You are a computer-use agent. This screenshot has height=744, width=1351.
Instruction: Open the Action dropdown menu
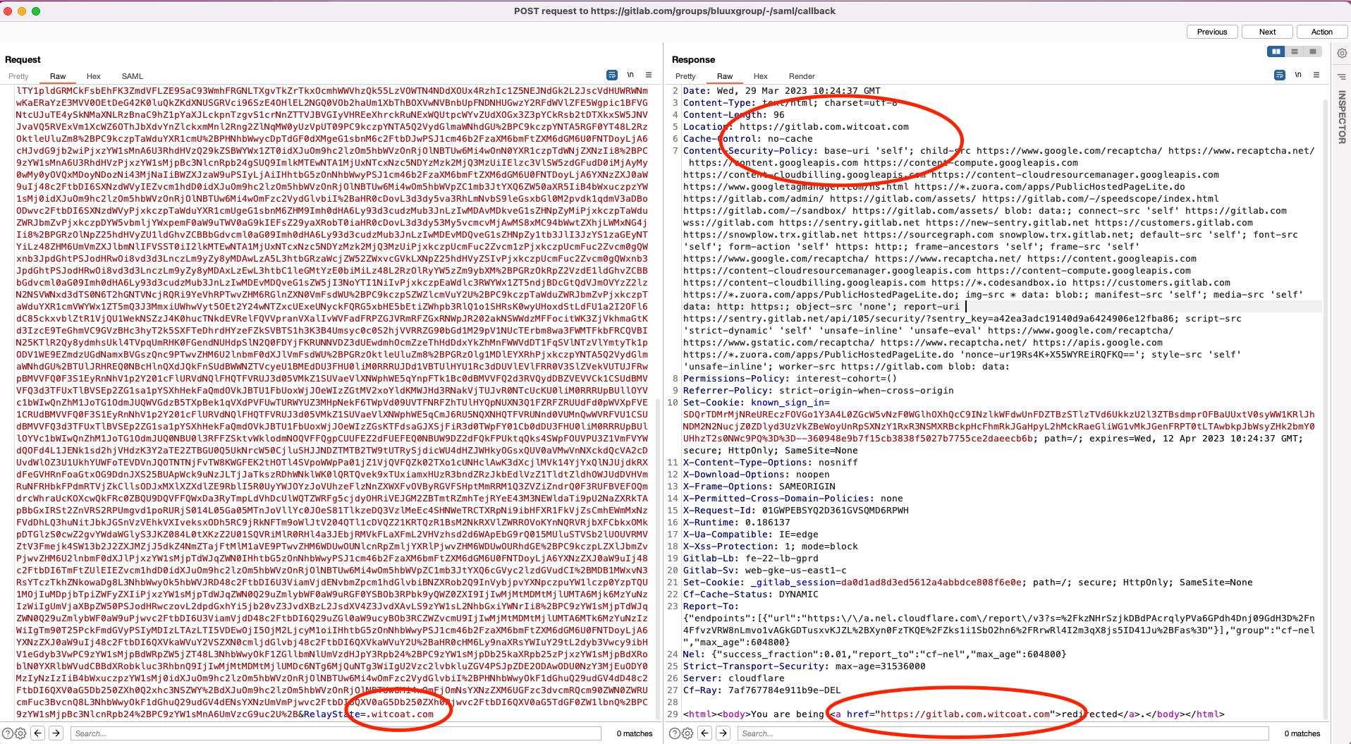[x=1321, y=32]
